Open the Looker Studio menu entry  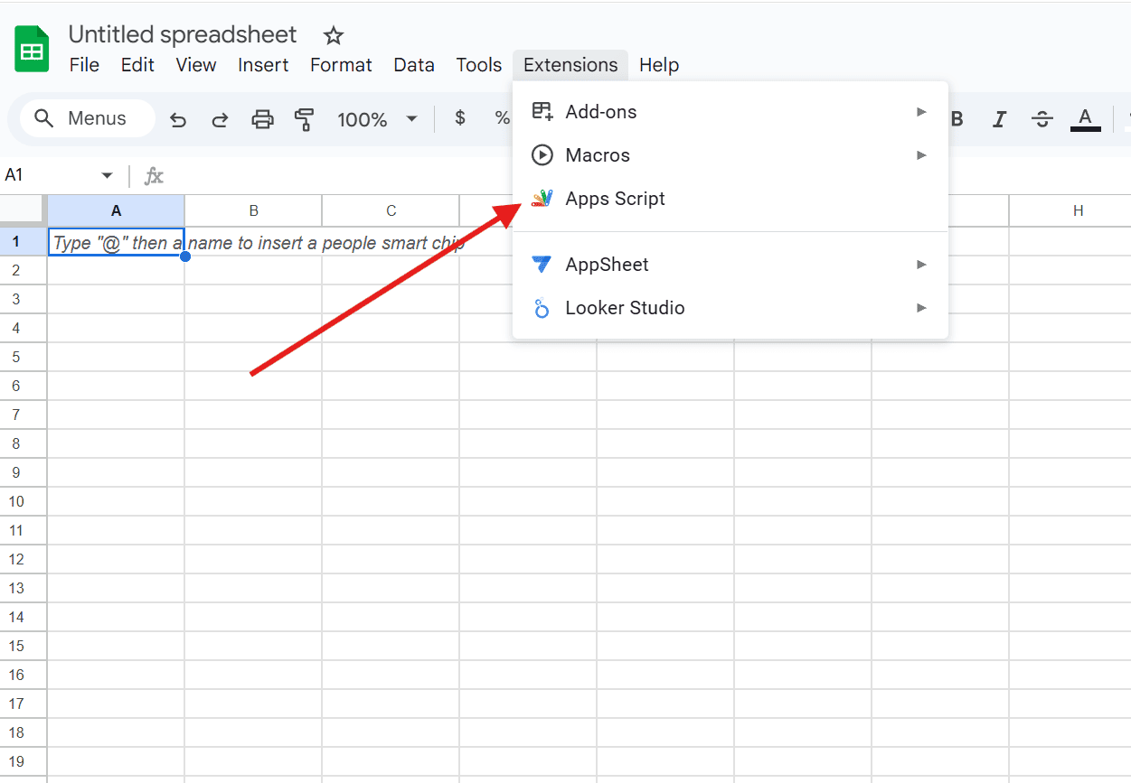pyautogui.click(x=625, y=308)
